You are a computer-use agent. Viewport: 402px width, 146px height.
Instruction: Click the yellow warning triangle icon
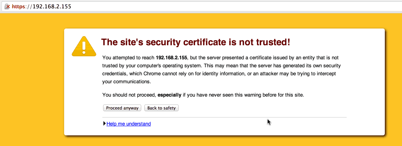click(84, 46)
